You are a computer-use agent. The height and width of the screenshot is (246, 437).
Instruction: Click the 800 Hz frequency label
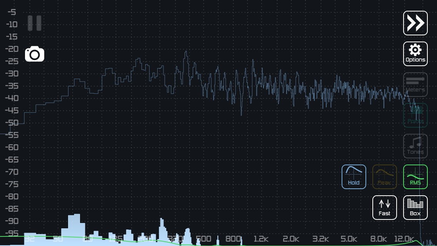tap(233, 239)
